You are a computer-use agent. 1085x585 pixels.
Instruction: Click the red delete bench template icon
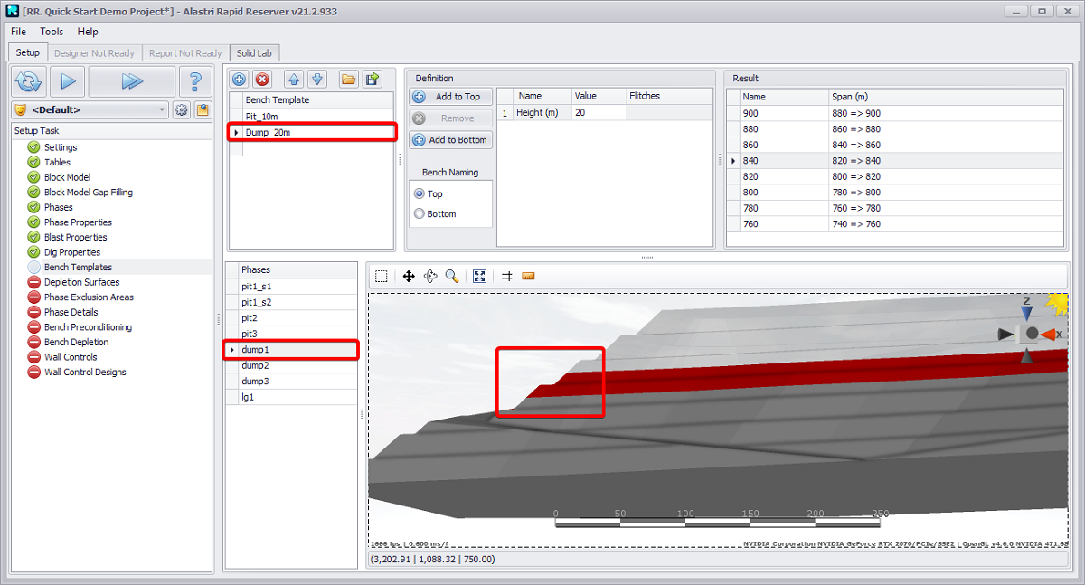(x=262, y=80)
